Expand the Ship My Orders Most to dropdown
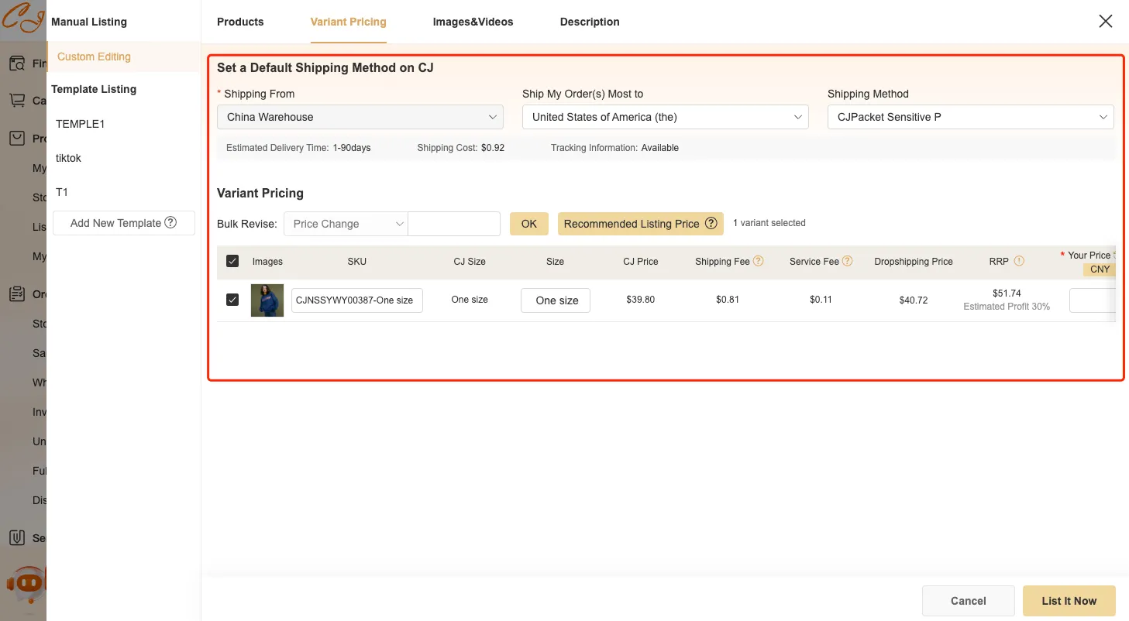The height and width of the screenshot is (621, 1129). pyautogui.click(x=665, y=117)
